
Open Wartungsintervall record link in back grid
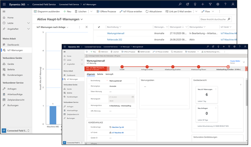115,33
